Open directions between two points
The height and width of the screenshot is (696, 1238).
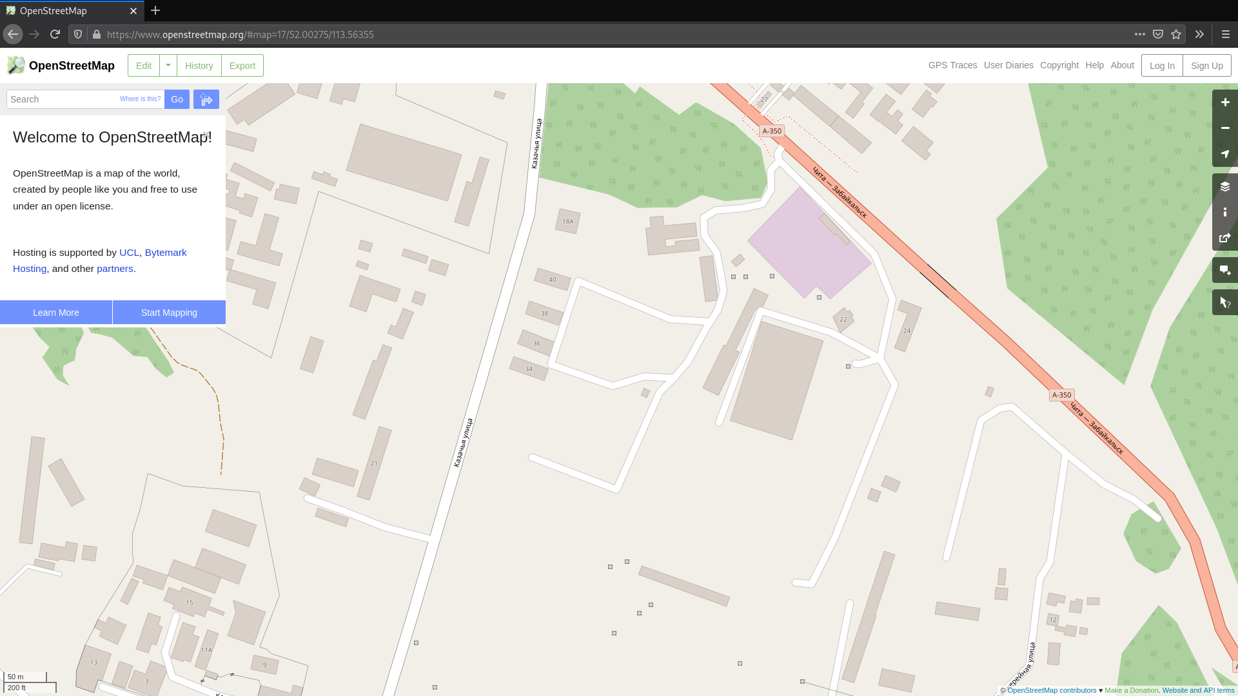point(206,99)
